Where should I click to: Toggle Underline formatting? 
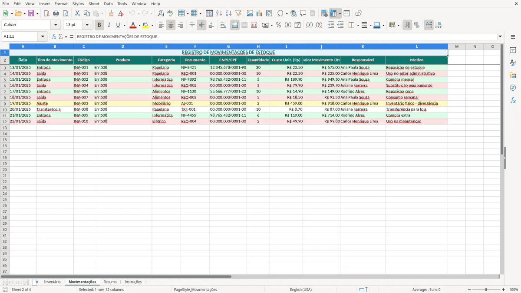click(118, 25)
